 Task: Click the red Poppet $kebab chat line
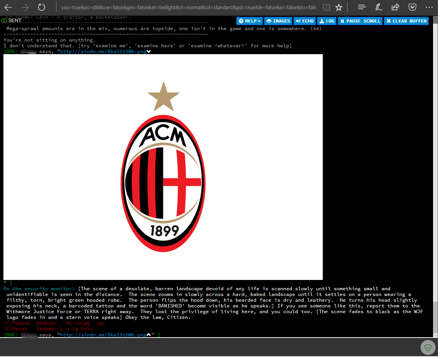click(55, 323)
